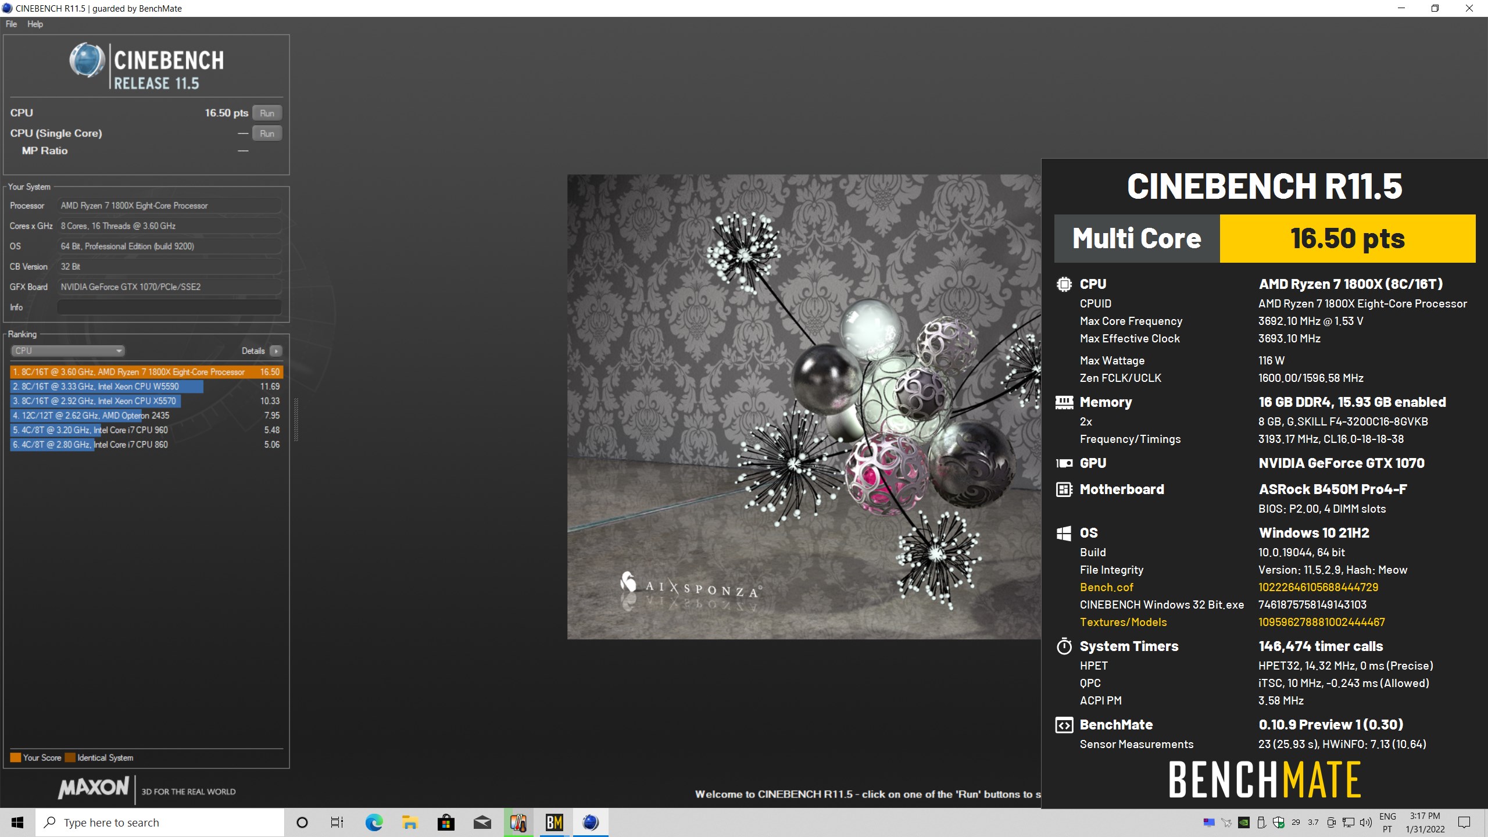Click the taskbar search box
1488x837 pixels.
pos(160,822)
